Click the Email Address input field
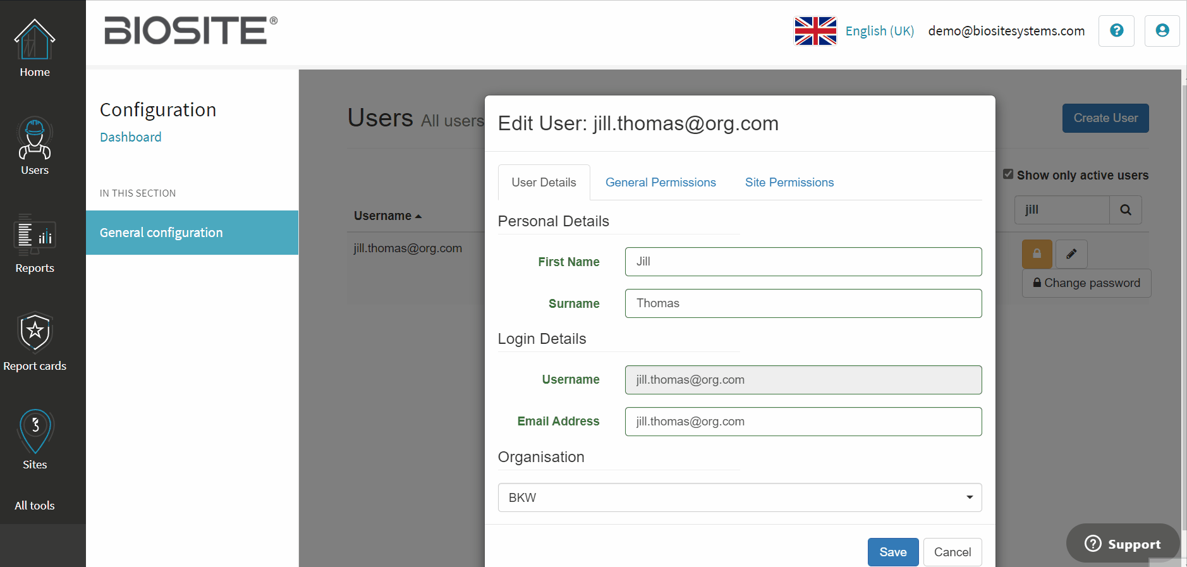 coord(803,422)
